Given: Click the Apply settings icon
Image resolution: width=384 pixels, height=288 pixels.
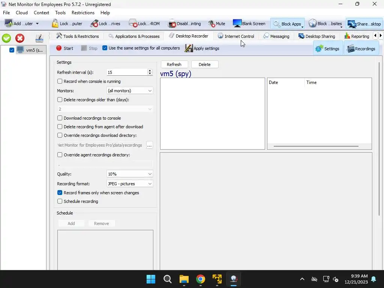Looking at the screenshot, I should (189, 48).
